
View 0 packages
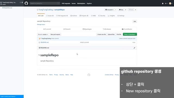87,29
